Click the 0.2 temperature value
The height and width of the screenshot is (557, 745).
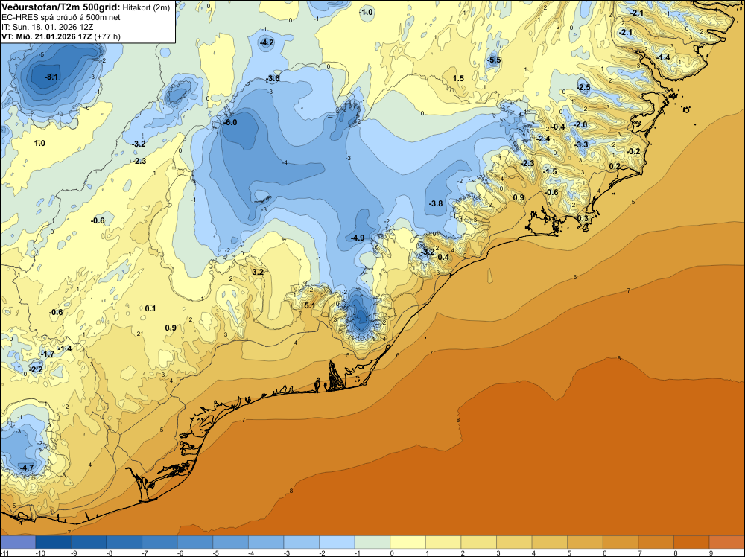click(615, 166)
